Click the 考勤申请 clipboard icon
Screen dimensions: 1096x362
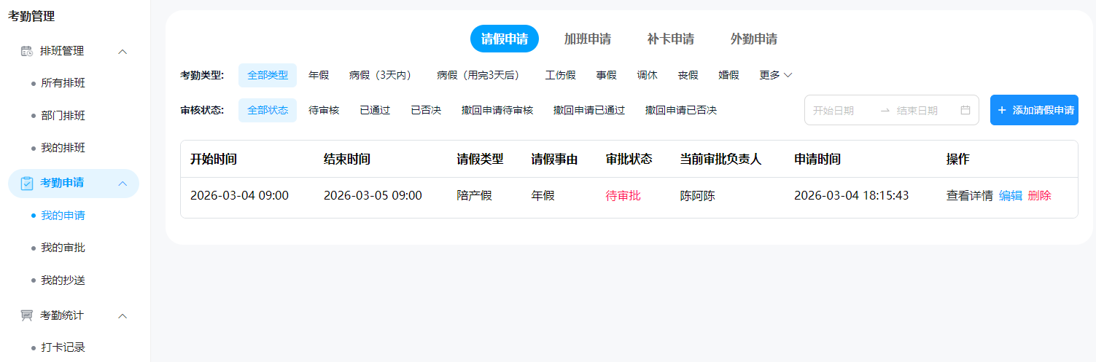(27, 183)
